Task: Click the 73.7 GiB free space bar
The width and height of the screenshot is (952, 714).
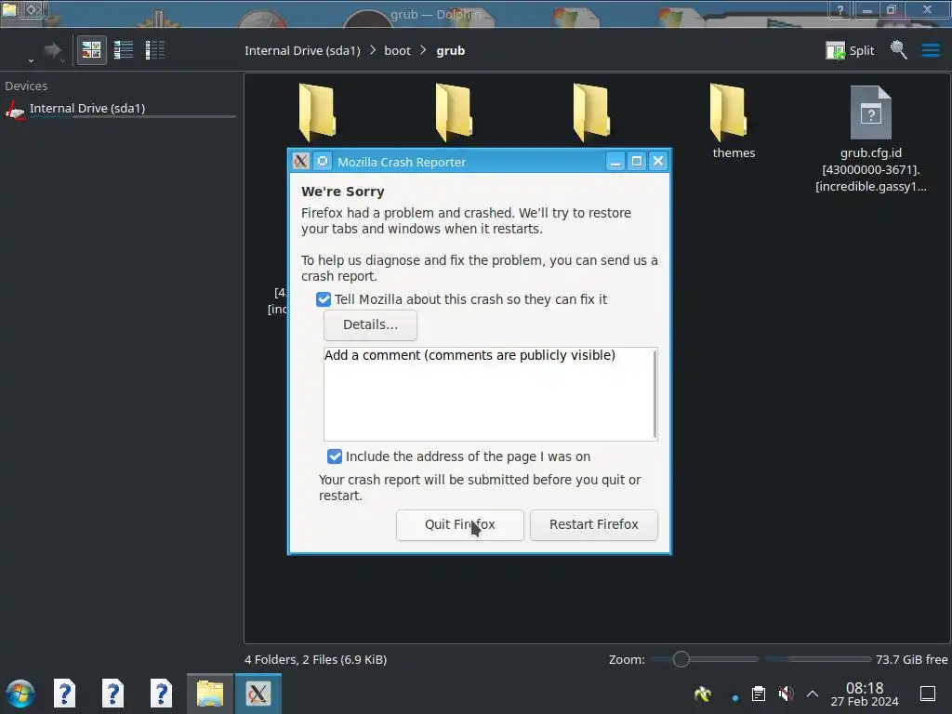Action: point(819,659)
